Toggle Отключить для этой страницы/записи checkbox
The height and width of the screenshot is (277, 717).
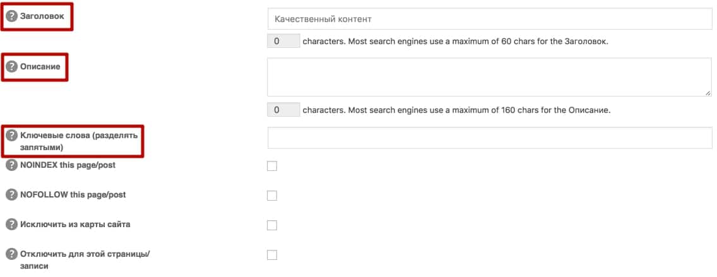[272, 255]
